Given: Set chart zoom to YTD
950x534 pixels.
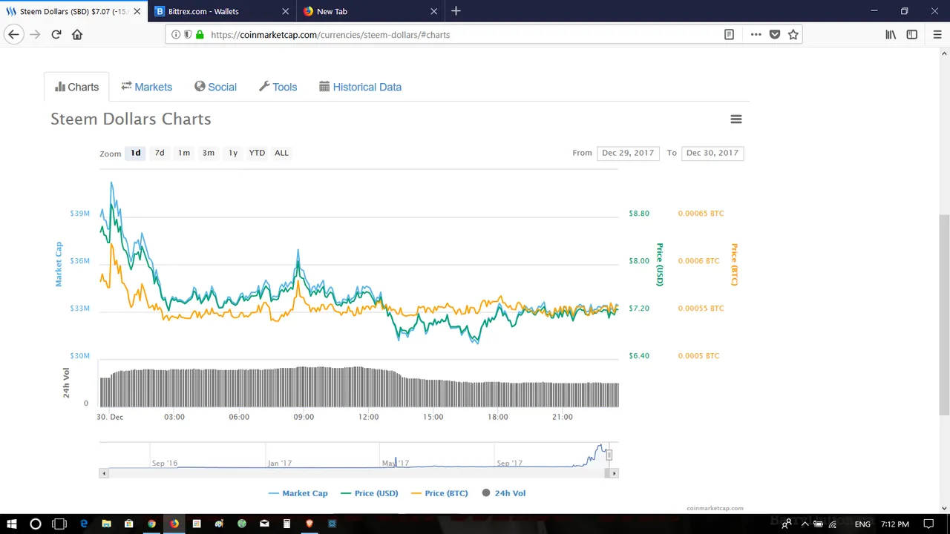Looking at the screenshot, I should (257, 153).
